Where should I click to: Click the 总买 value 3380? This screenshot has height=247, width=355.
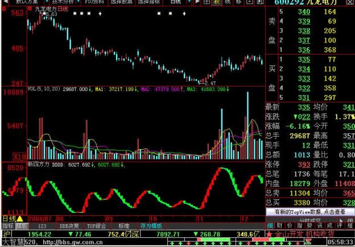tap(302, 203)
